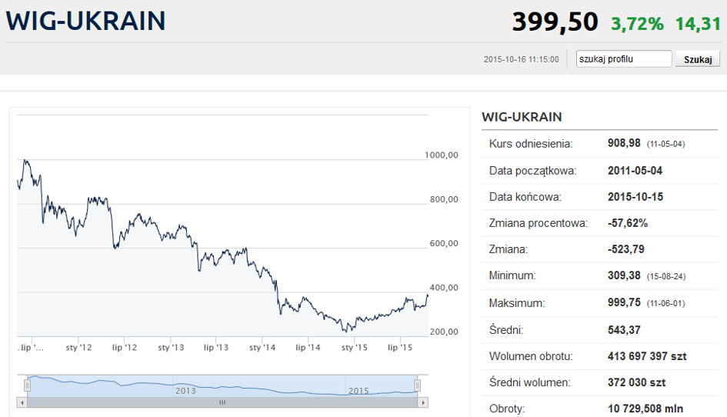
Task: Click the sty '15 x-axis label
Action: (354, 348)
